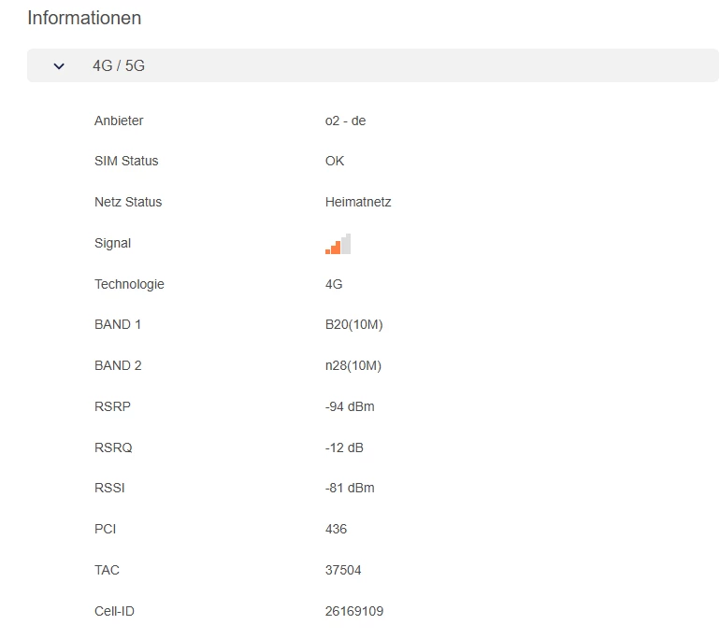Click the BAND 2 value n28(10M)
The width and height of the screenshot is (720, 639).
pyautogui.click(x=353, y=365)
